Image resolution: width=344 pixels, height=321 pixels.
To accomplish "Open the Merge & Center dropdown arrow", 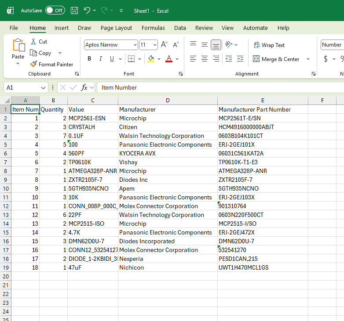I will (x=308, y=59).
